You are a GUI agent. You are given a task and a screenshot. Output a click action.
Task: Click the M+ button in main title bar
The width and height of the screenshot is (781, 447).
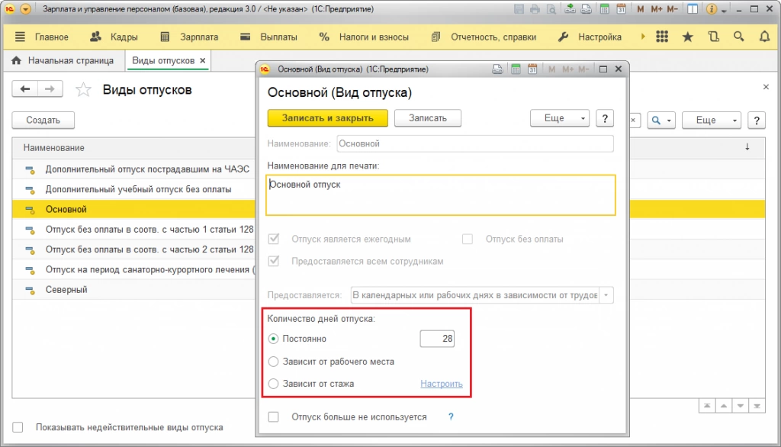pos(657,9)
